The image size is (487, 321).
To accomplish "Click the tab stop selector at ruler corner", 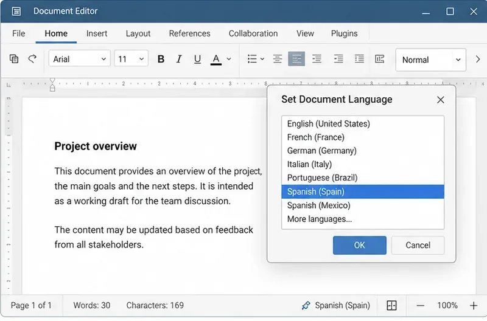I will tap(9, 85).
